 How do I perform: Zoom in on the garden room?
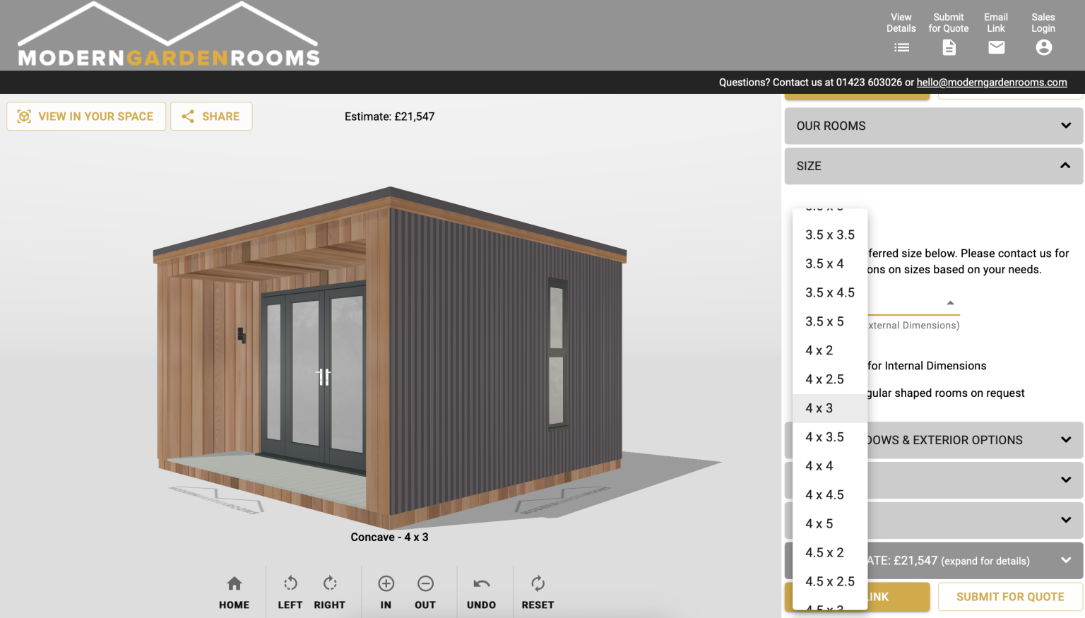(386, 591)
